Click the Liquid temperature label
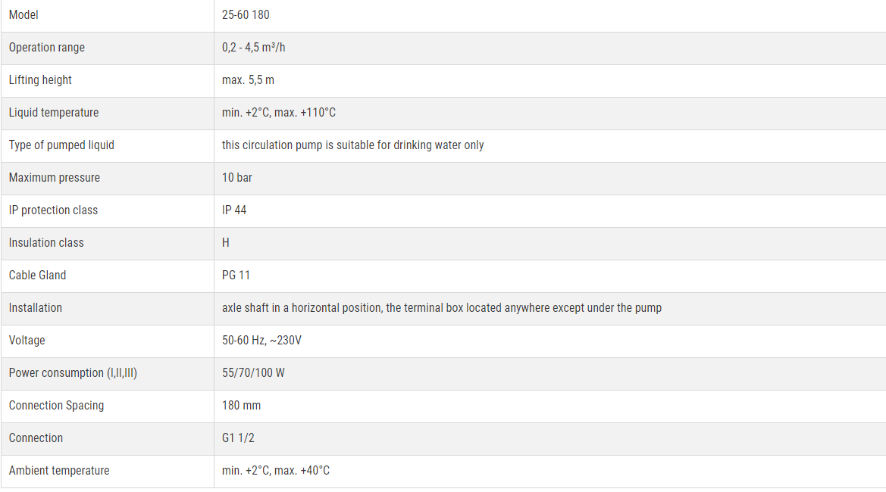This screenshot has width=886, height=492. tap(54, 112)
